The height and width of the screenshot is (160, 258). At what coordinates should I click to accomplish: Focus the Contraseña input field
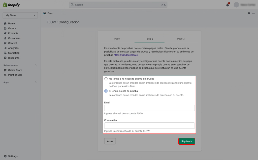[x=149, y=126]
